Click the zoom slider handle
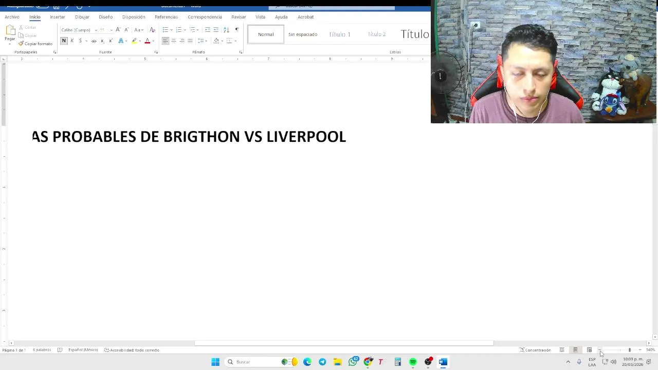Viewport: 658px width, 370px height. 629,350
